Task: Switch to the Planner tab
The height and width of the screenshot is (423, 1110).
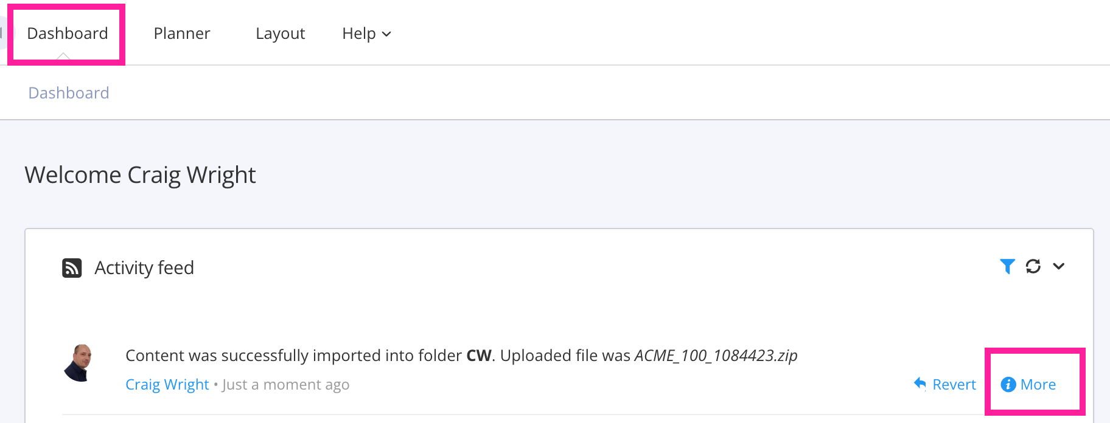Action: point(181,33)
